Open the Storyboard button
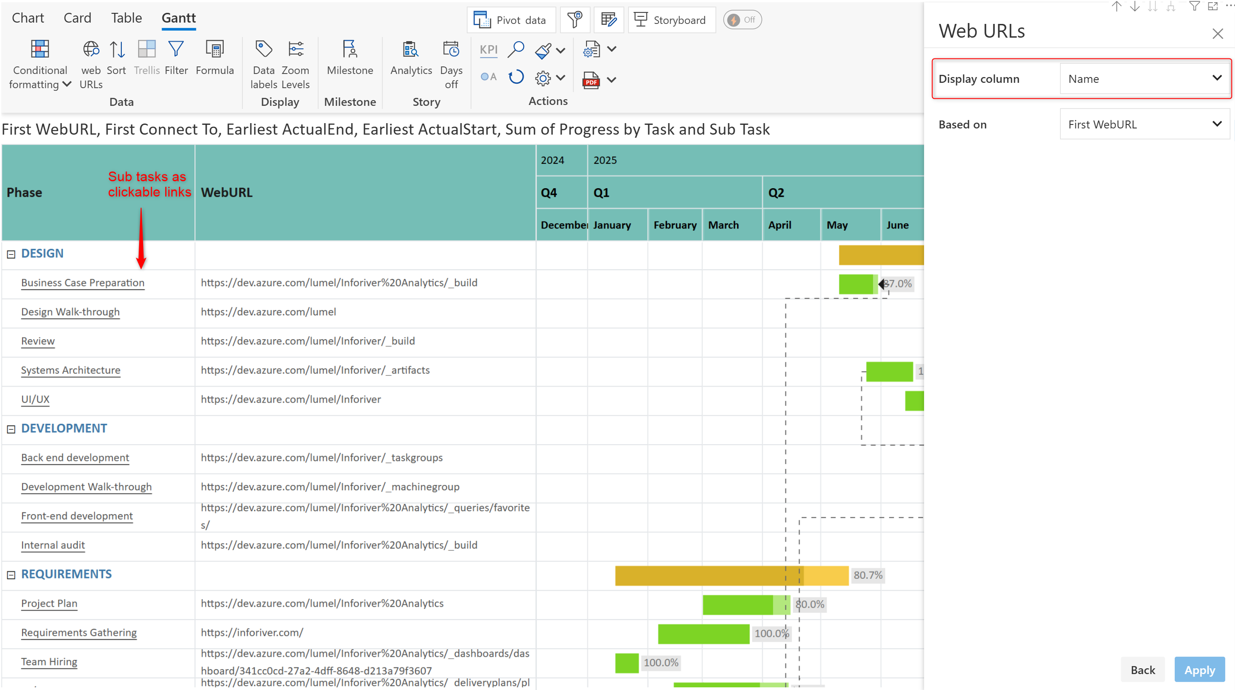 [671, 19]
